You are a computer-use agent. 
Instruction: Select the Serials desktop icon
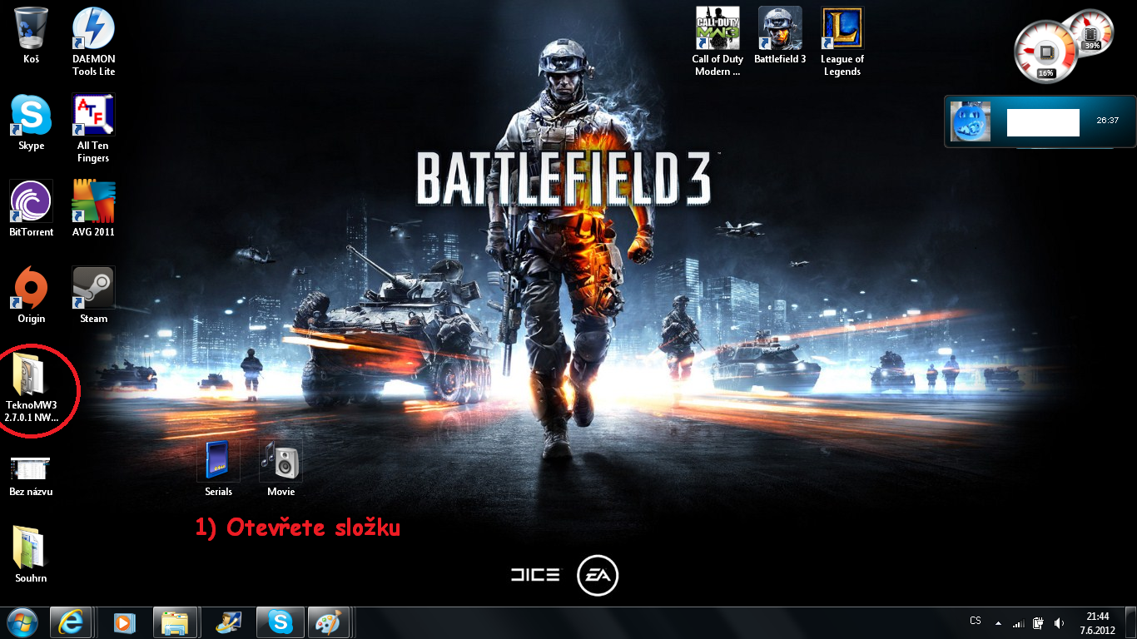[219, 468]
